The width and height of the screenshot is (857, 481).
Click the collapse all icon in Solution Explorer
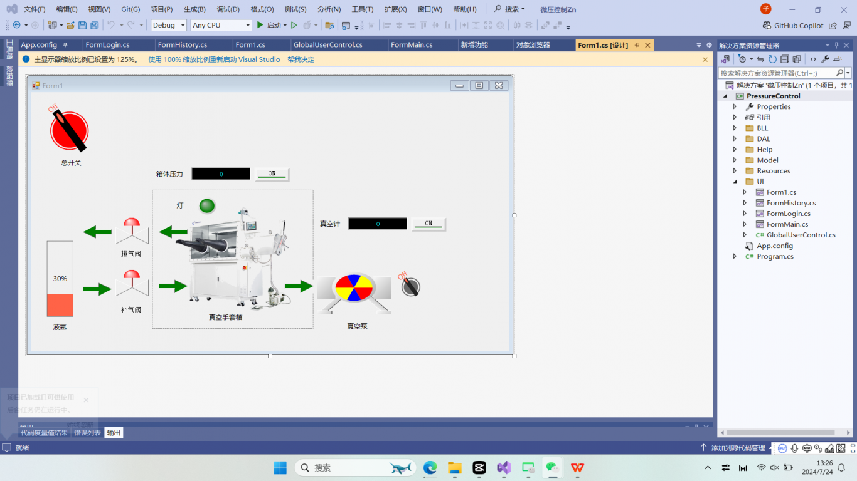coord(785,59)
